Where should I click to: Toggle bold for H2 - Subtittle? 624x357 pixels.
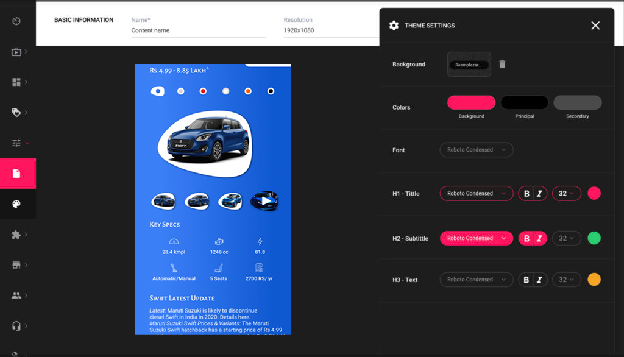click(526, 238)
